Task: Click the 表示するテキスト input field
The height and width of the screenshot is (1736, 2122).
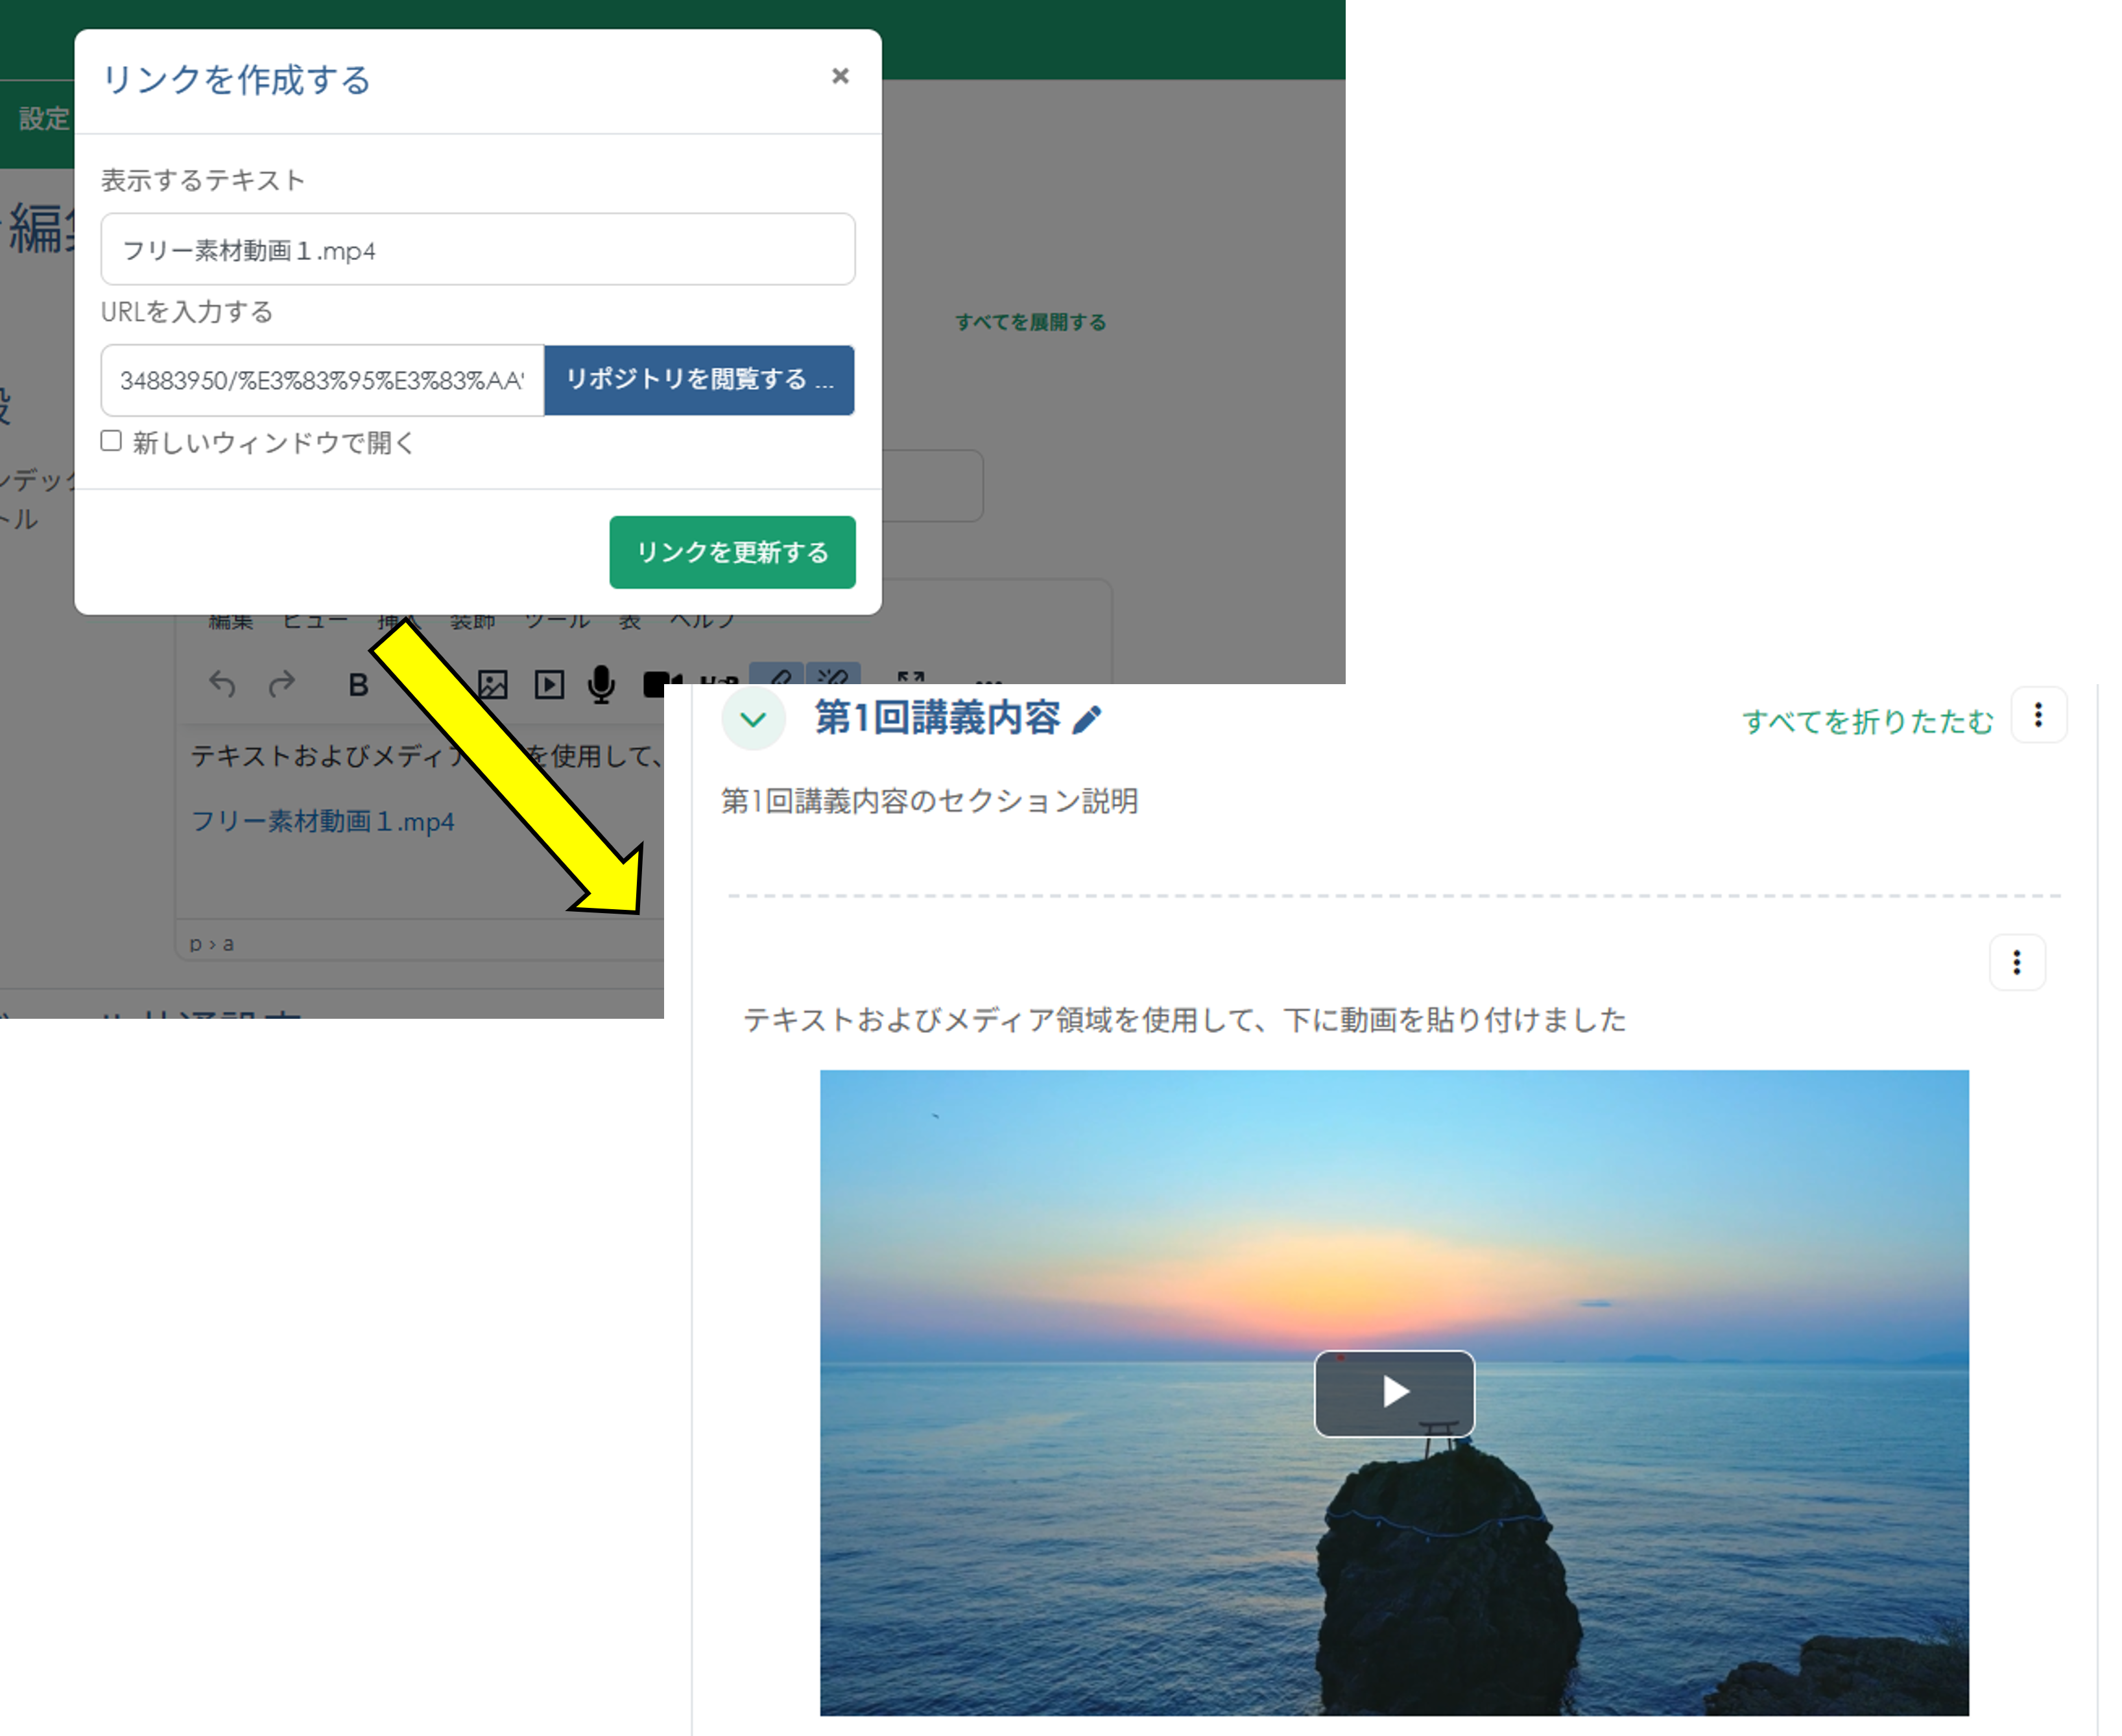Action: (x=477, y=250)
